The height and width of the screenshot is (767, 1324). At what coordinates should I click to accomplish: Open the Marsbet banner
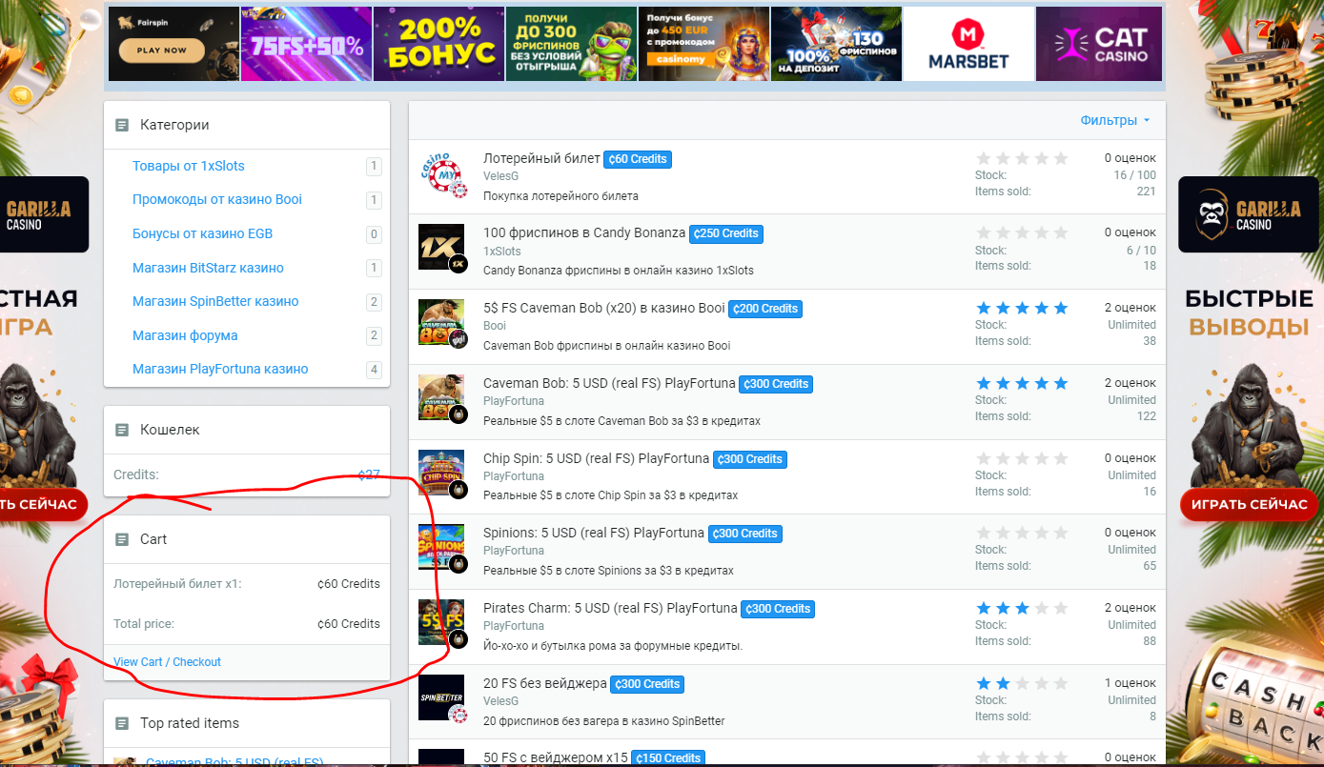point(968,44)
